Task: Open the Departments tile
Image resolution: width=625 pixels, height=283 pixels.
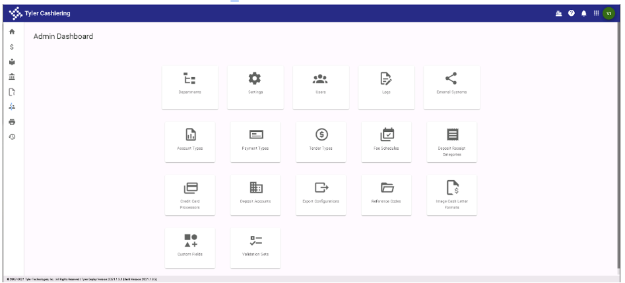Action: tap(189, 88)
